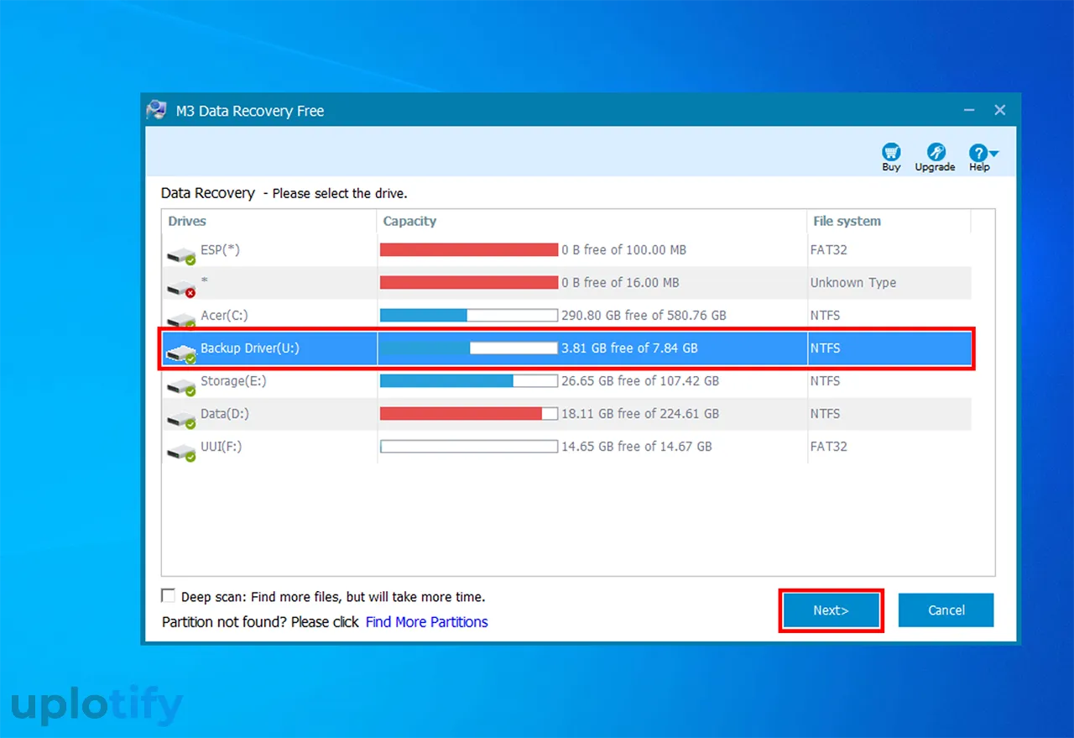
Task: Sort by the File system column header
Action: 847,221
